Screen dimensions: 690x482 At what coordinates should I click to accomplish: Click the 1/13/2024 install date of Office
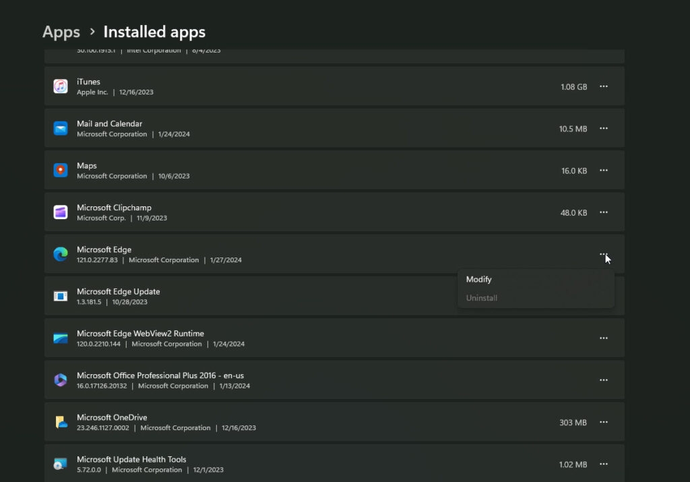coord(234,386)
